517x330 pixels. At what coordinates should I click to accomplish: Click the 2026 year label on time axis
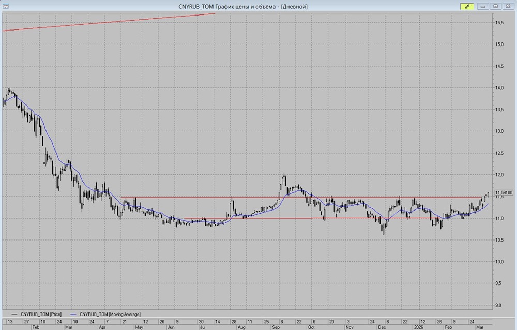tap(418, 327)
